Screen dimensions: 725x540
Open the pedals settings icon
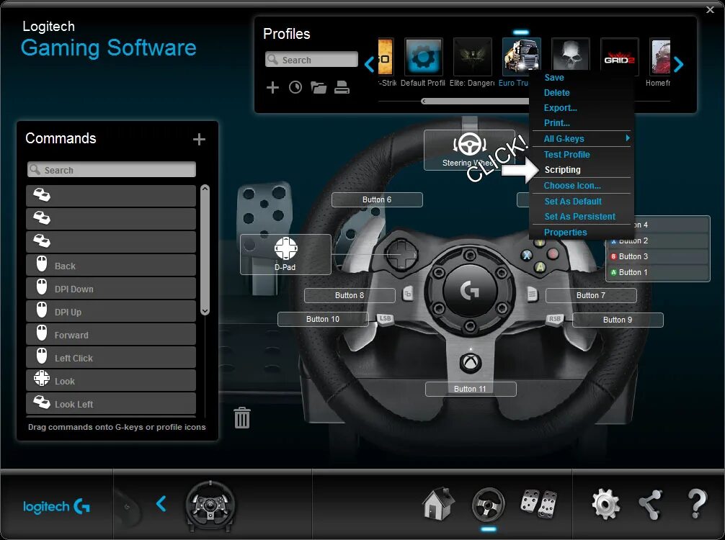[538, 504]
